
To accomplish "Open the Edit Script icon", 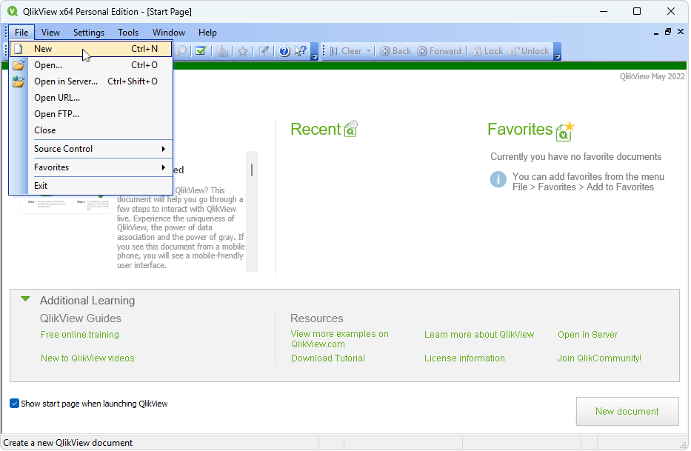I will 264,51.
